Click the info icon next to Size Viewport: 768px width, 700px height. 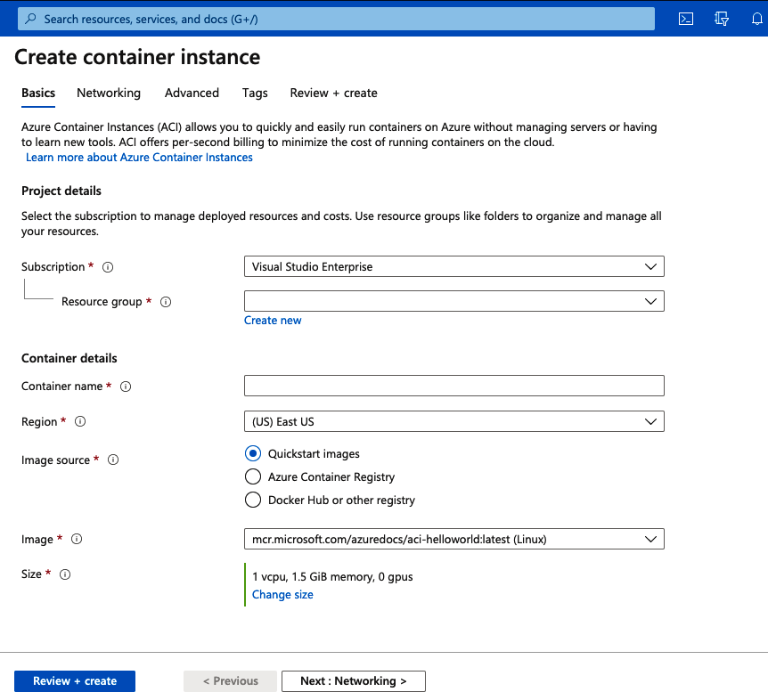pos(65,574)
